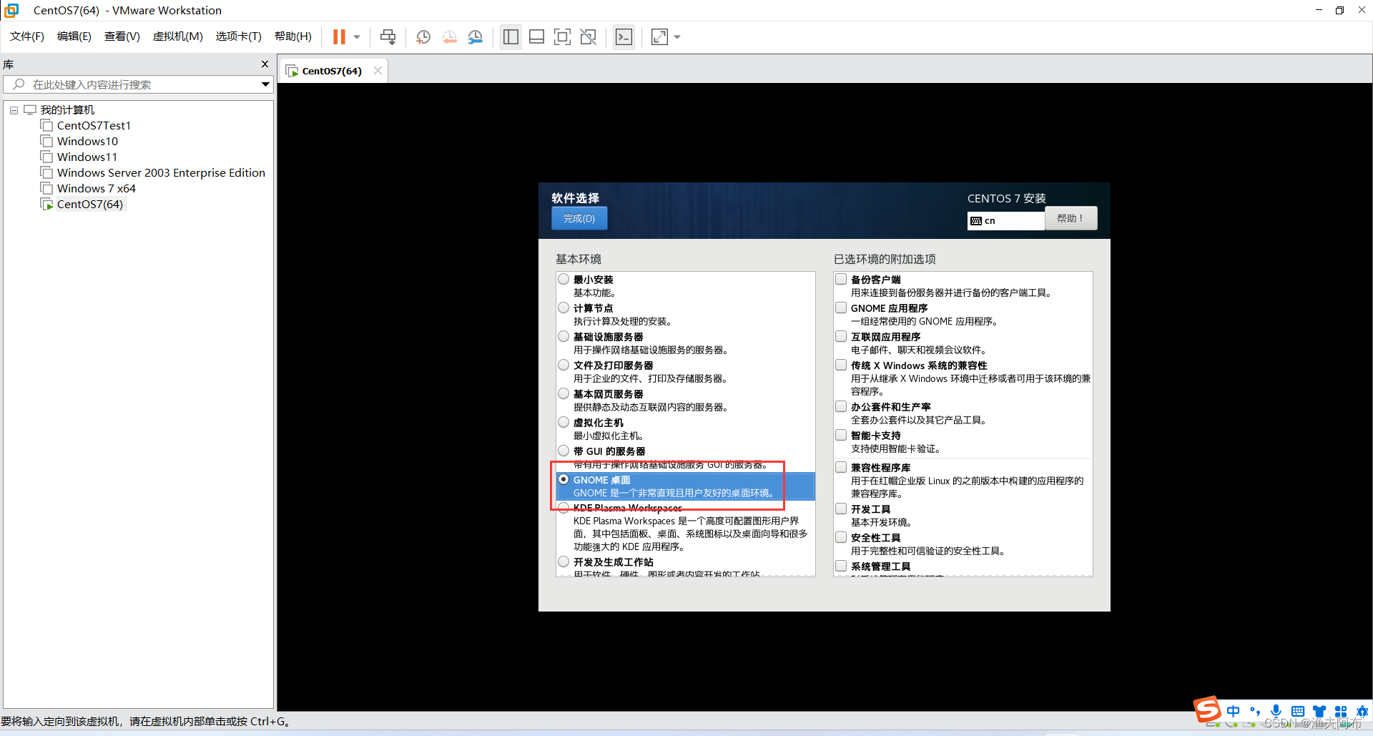Toggle the library sidebar view icon

[511, 36]
